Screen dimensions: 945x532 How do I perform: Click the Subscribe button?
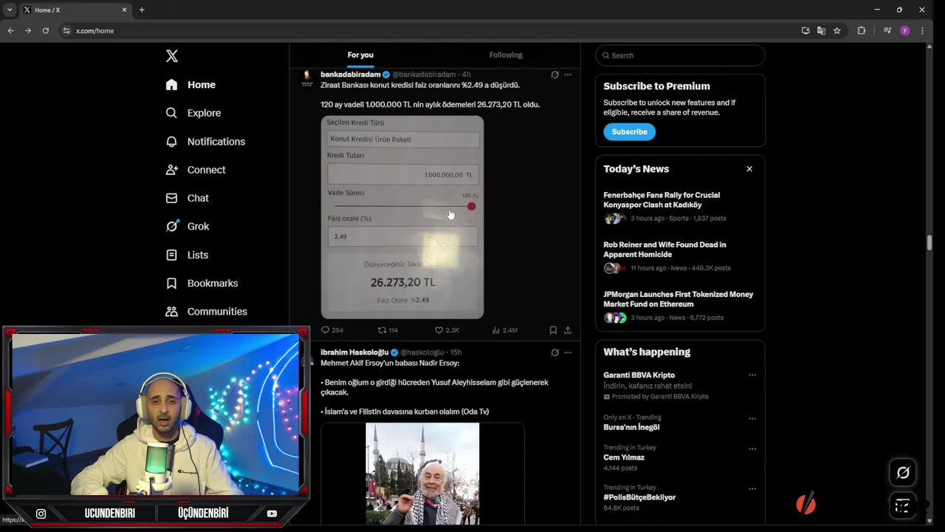(629, 132)
